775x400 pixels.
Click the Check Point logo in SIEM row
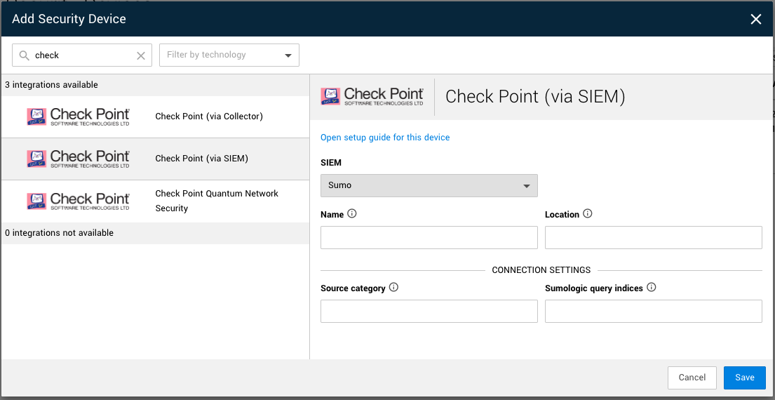[78, 159]
